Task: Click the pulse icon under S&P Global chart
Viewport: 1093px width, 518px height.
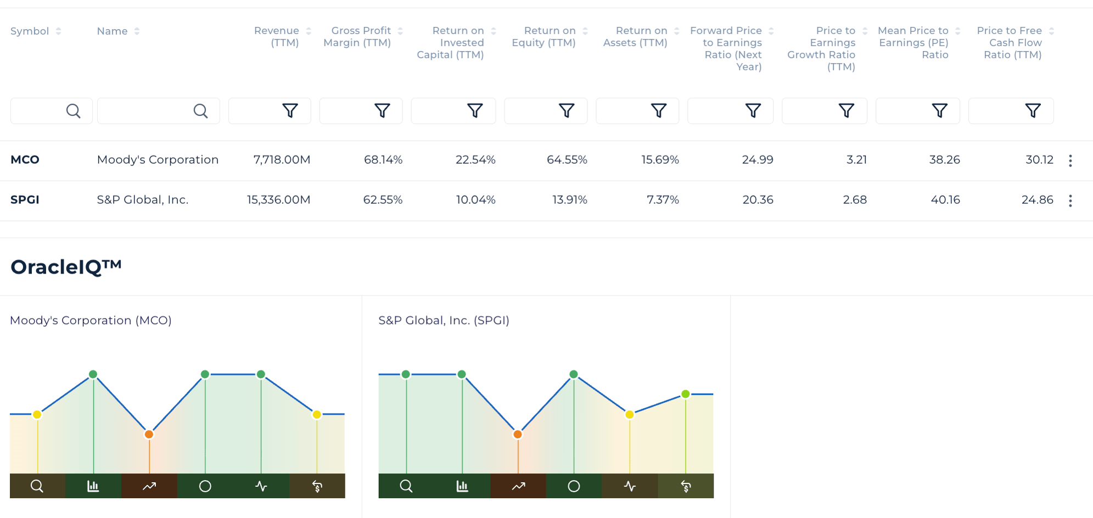Action: pos(630,486)
